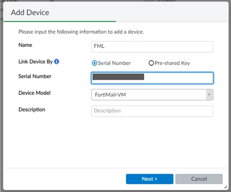This screenshot has height=192, width=231.
Task: Click the Link Device By info icon
Action: (x=57, y=62)
